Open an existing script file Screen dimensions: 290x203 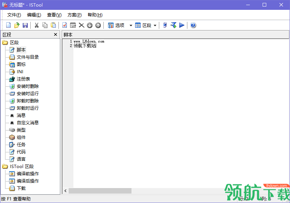[x=17, y=25]
